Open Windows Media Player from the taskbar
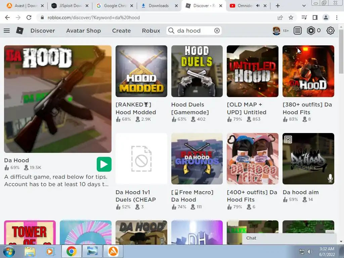The image size is (344, 258). click(50, 251)
